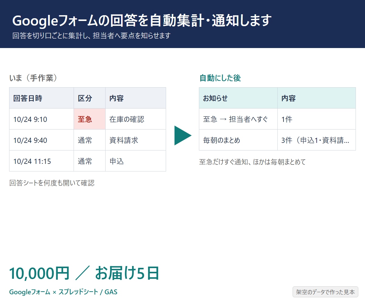Click 通常 in the 10/24 9:40 row
365x304 pixels.
click(90, 140)
